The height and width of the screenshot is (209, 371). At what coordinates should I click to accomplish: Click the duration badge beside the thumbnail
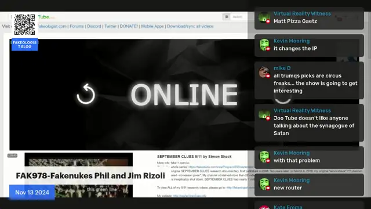tap(12, 156)
